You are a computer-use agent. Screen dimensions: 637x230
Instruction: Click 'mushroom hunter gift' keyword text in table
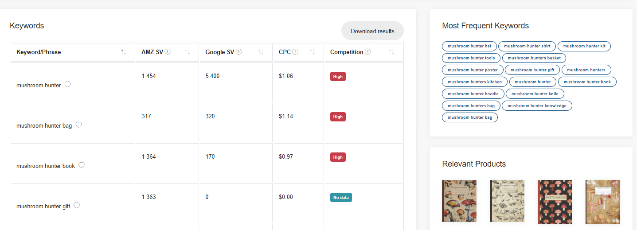[x=43, y=207]
